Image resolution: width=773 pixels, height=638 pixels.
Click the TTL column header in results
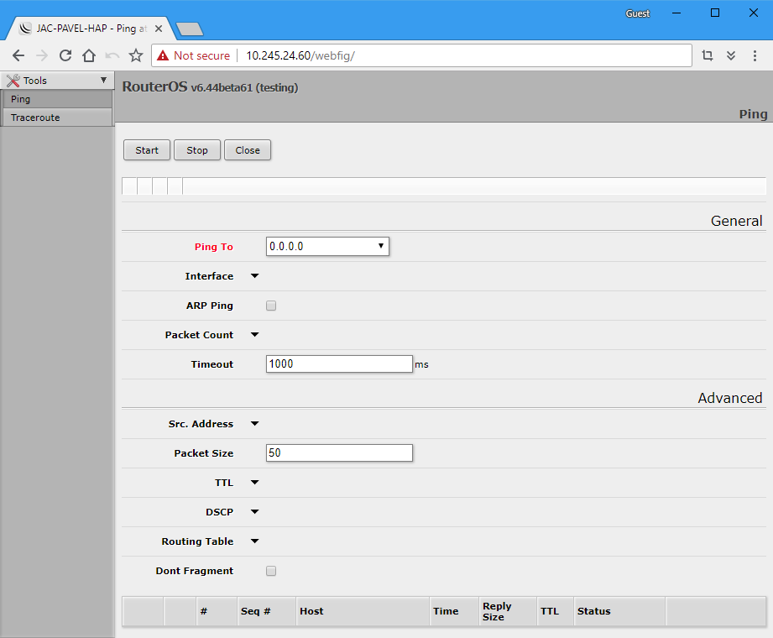click(x=555, y=611)
